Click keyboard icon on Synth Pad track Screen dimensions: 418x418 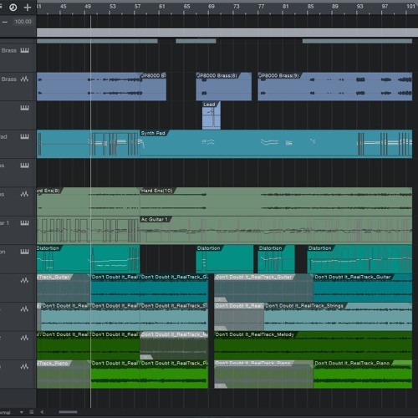coord(24,136)
